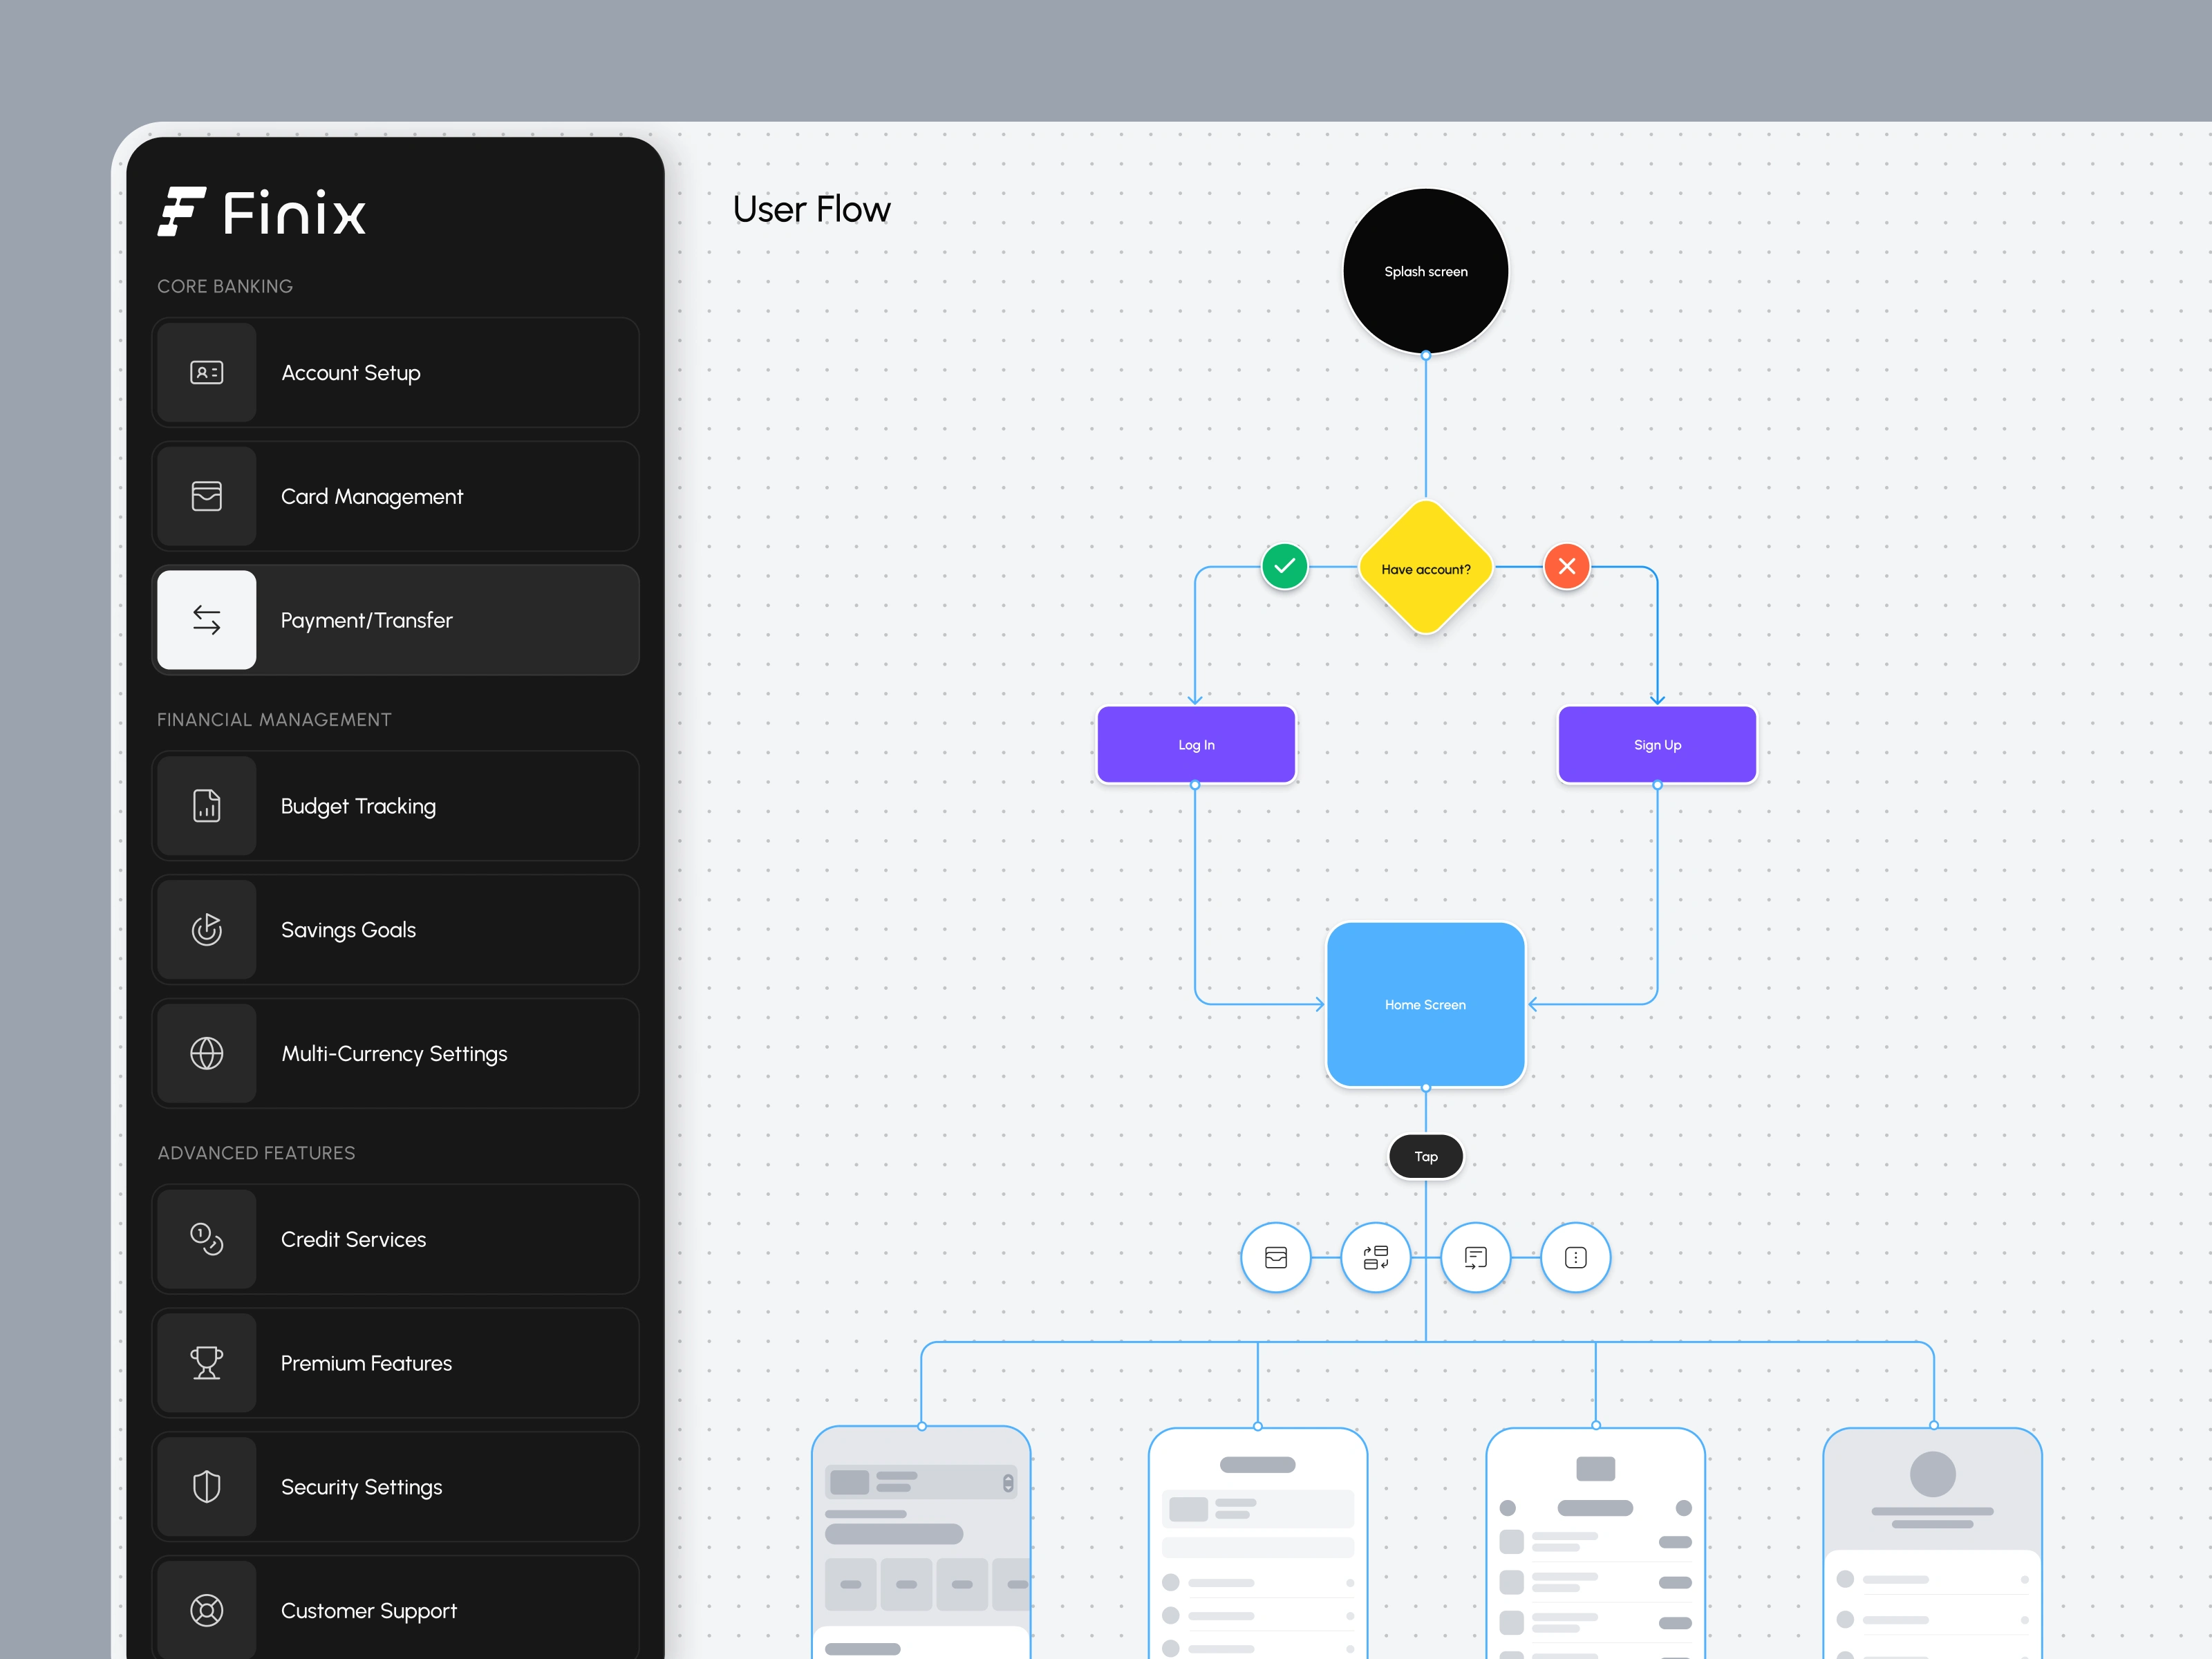Image resolution: width=2212 pixels, height=1659 pixels.
Task: Click the Credit Services coins icon
Action: click(206, 1239)
